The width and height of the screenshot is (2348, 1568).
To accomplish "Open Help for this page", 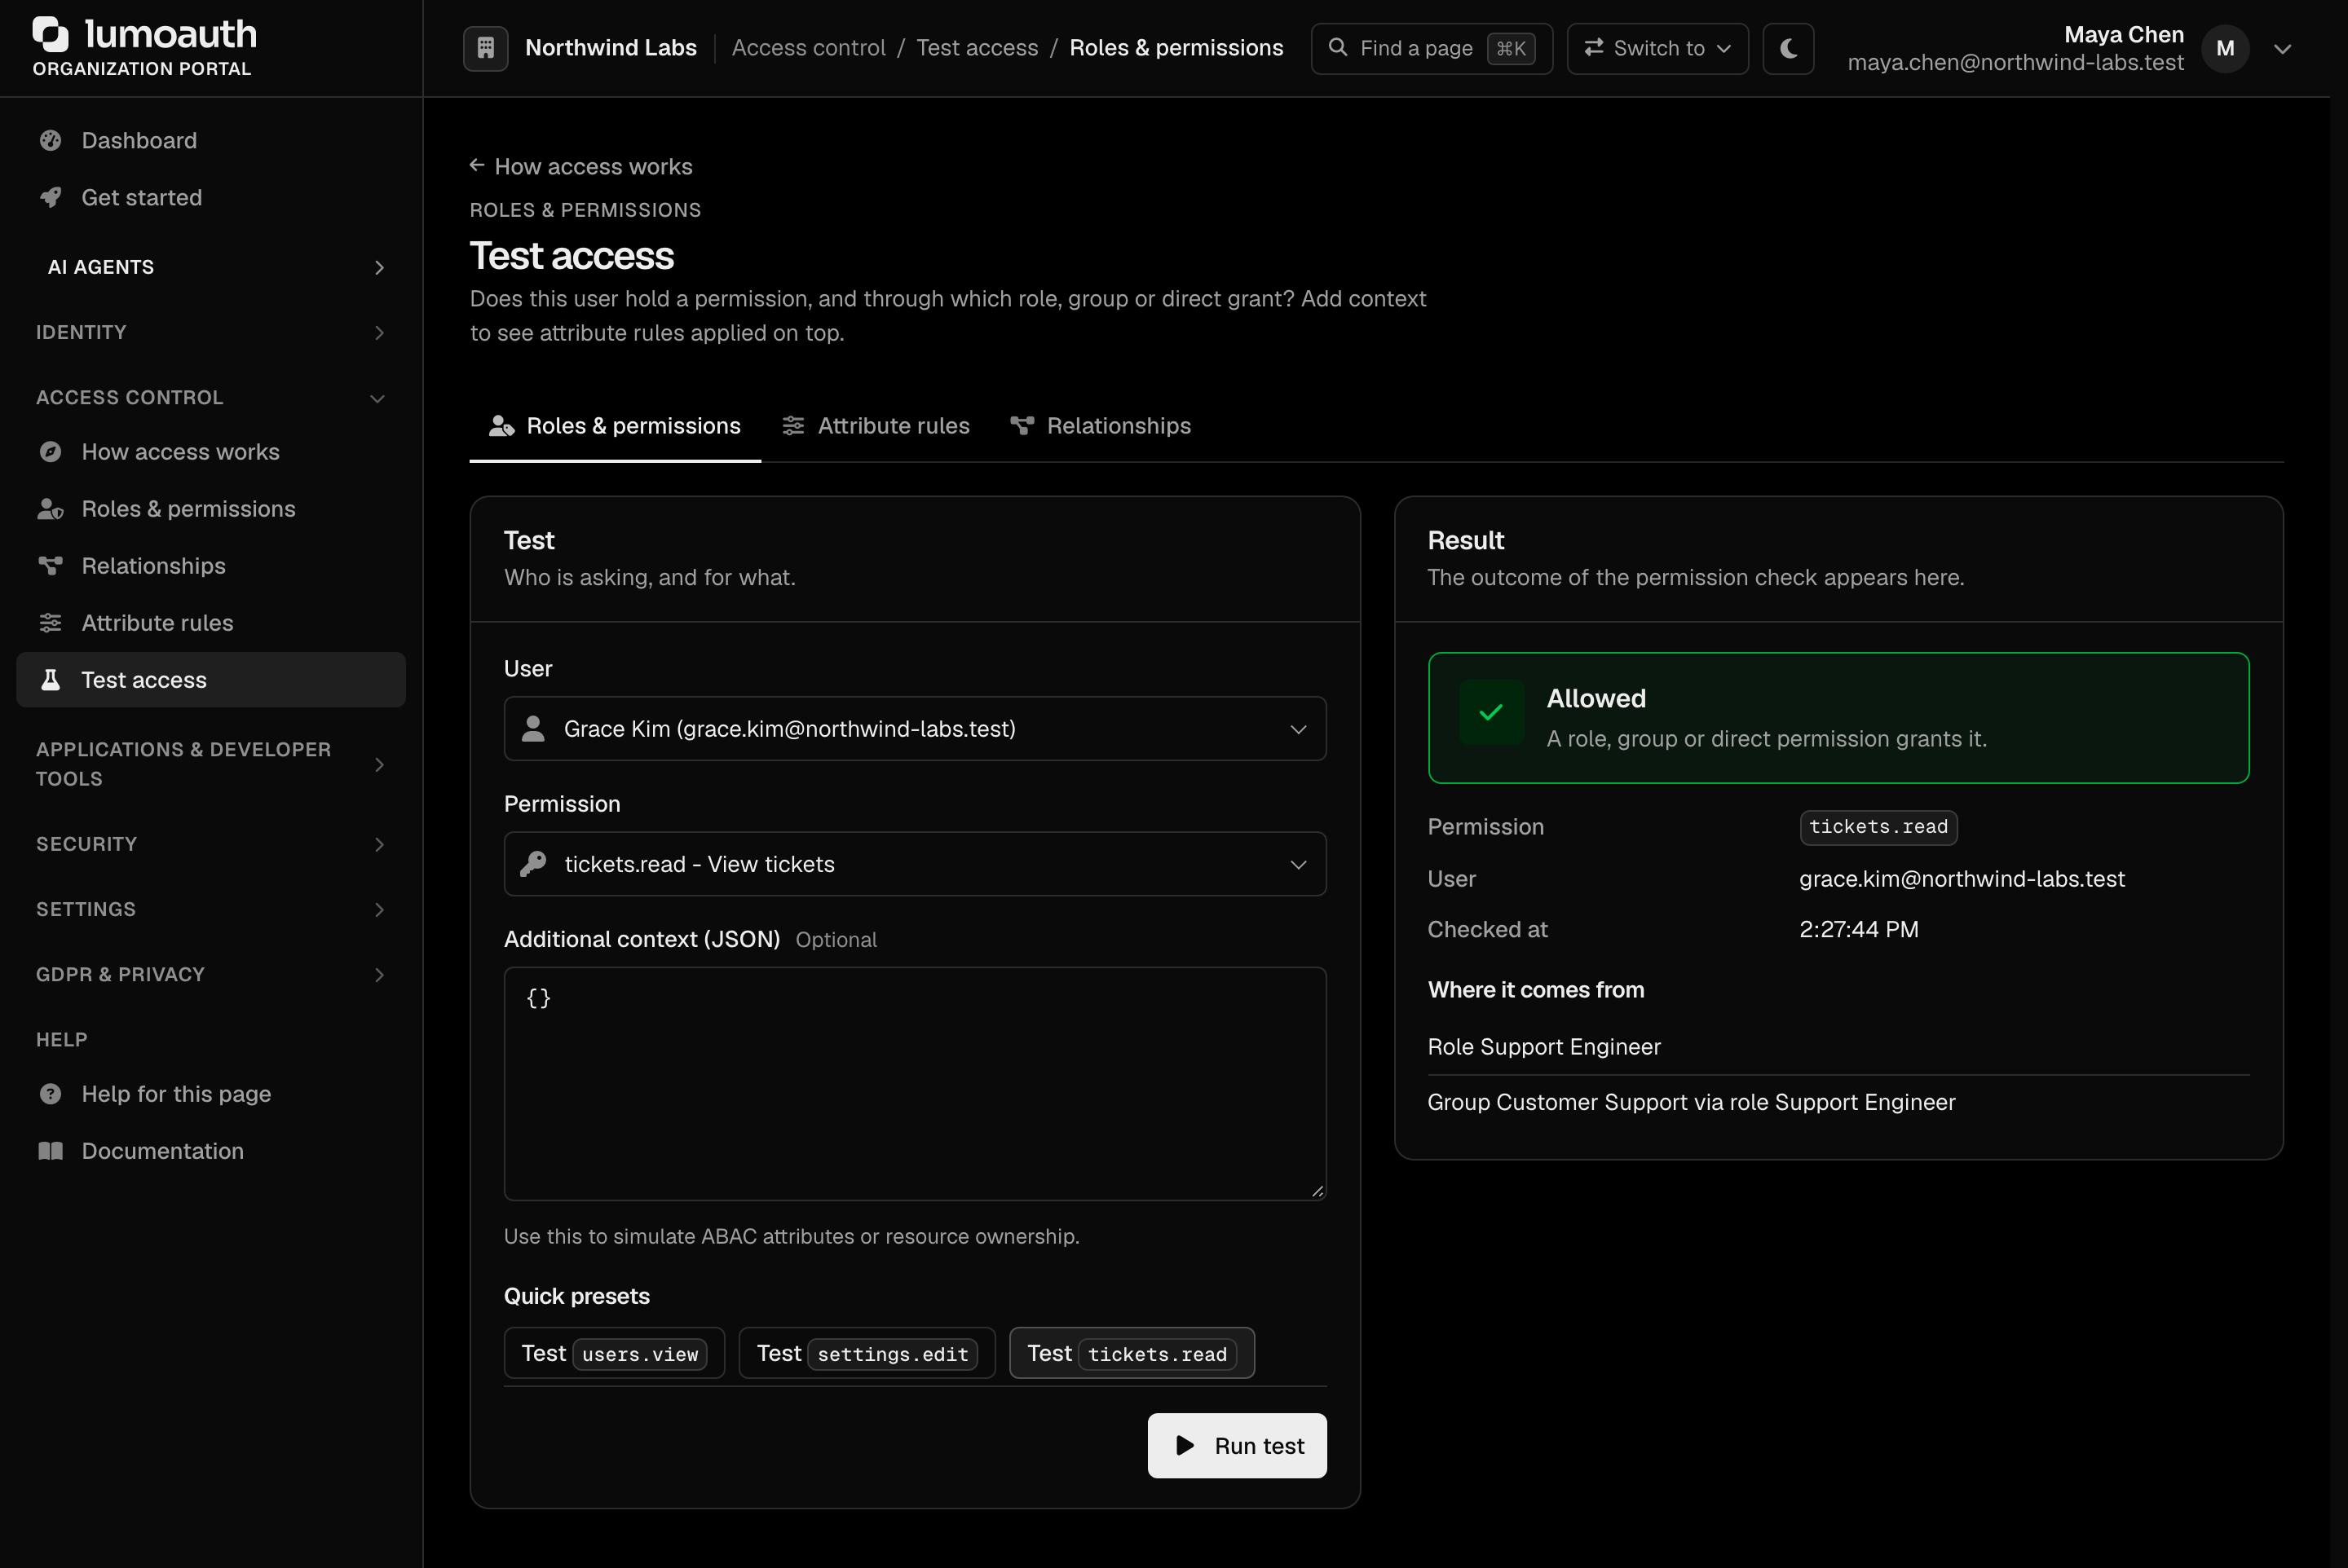I will (211, 1094).
